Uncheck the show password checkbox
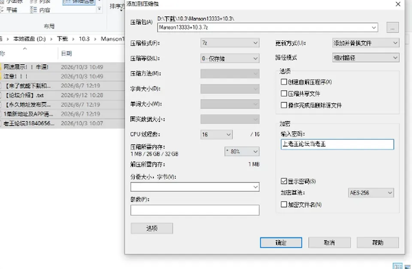The height and width of the screenshot is (269, 412). point(284,181)
